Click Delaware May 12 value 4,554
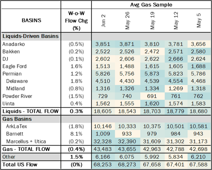This screenshot has width=212, height=170. pos(175,81)
